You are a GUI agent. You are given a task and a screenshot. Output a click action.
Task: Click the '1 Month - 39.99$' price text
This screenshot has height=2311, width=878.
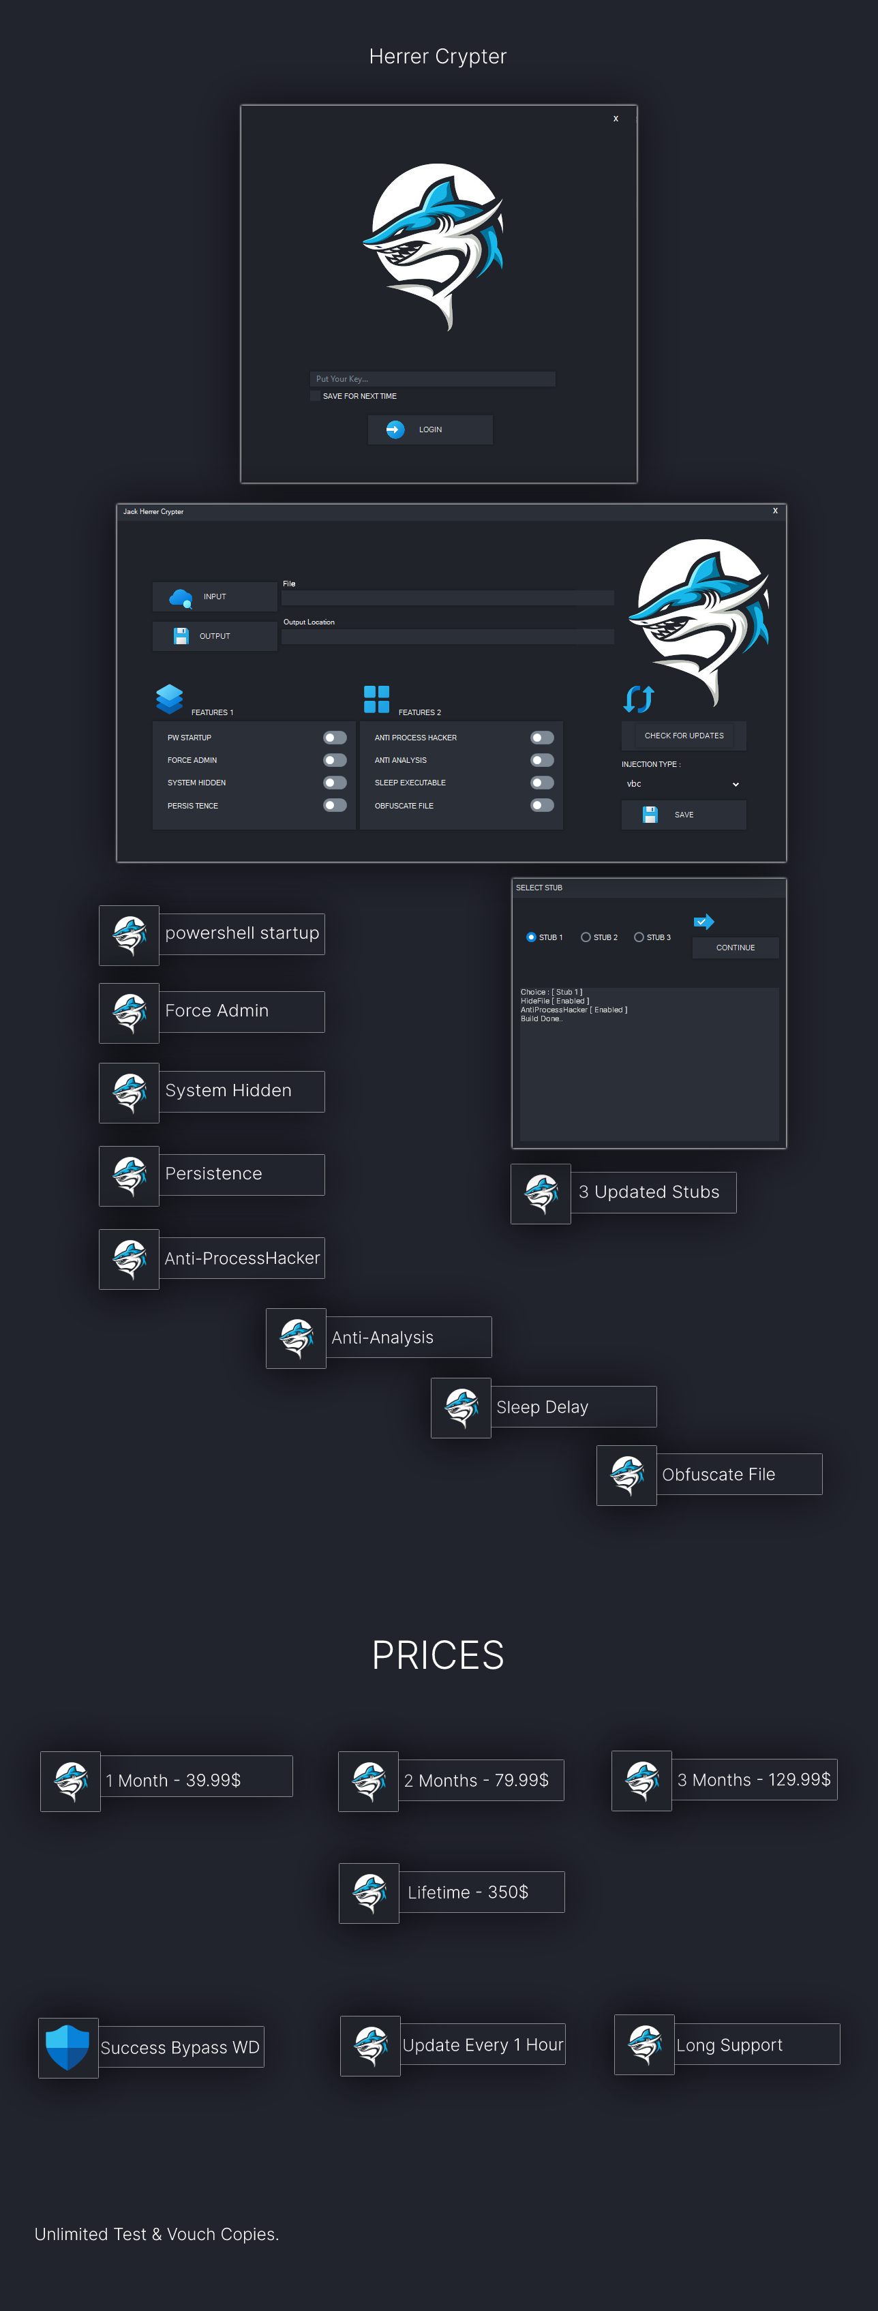point(173,1781)
